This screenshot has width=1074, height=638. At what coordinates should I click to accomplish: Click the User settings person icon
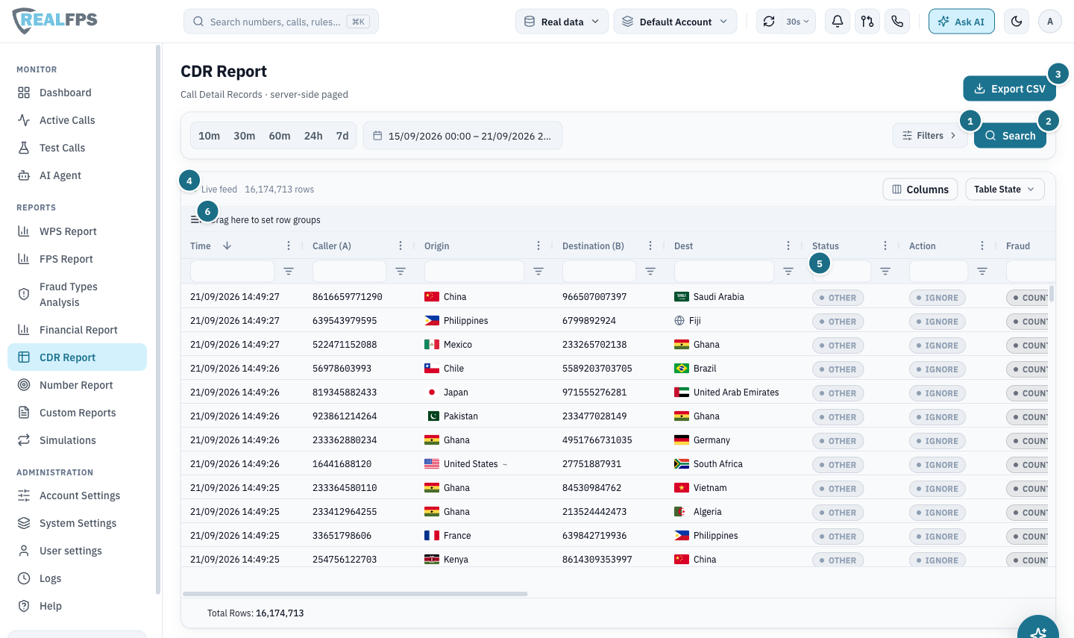pos(24,551)
